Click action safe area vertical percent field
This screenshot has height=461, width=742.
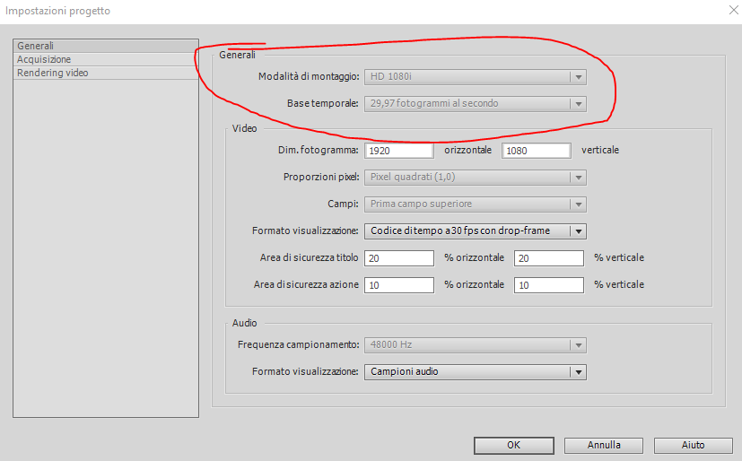[549, 285]
